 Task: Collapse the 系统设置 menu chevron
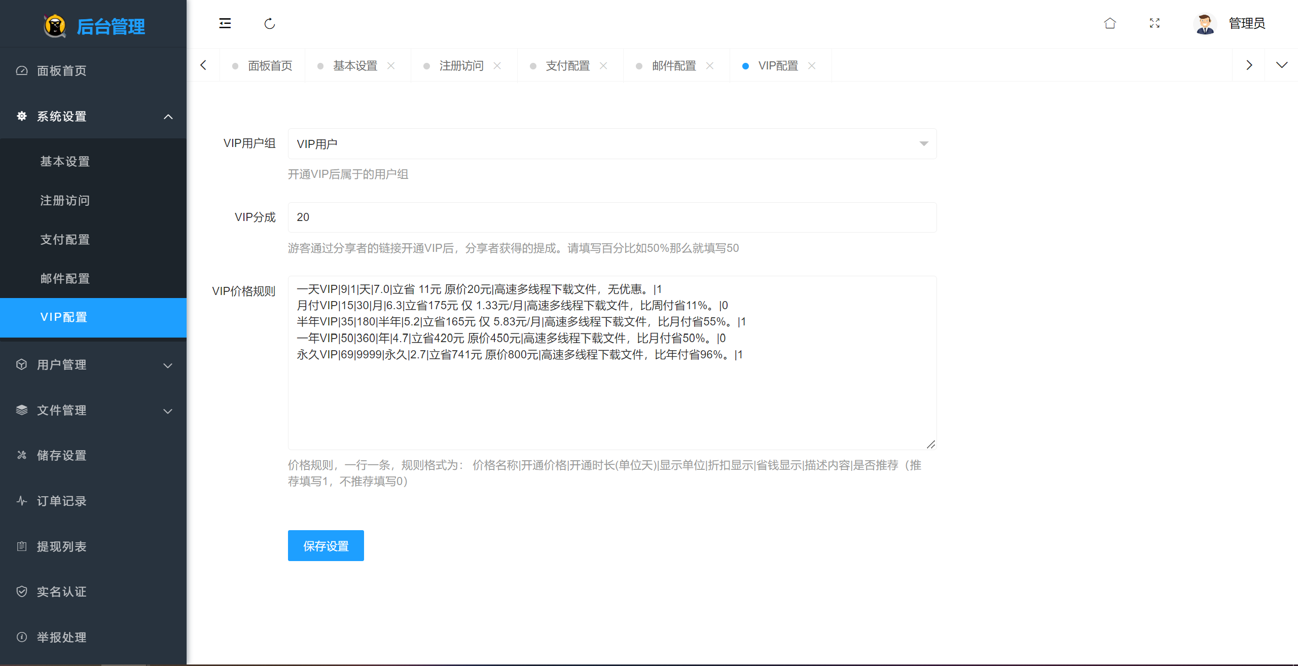168,117
